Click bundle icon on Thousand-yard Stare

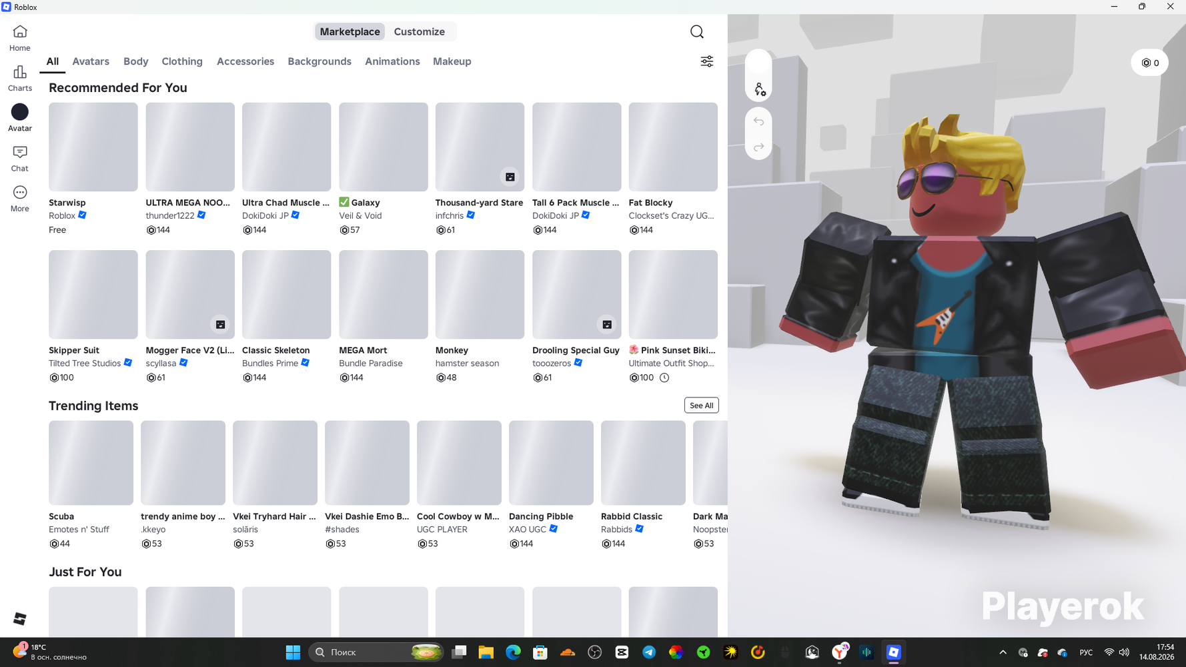[x=510, y=177]
